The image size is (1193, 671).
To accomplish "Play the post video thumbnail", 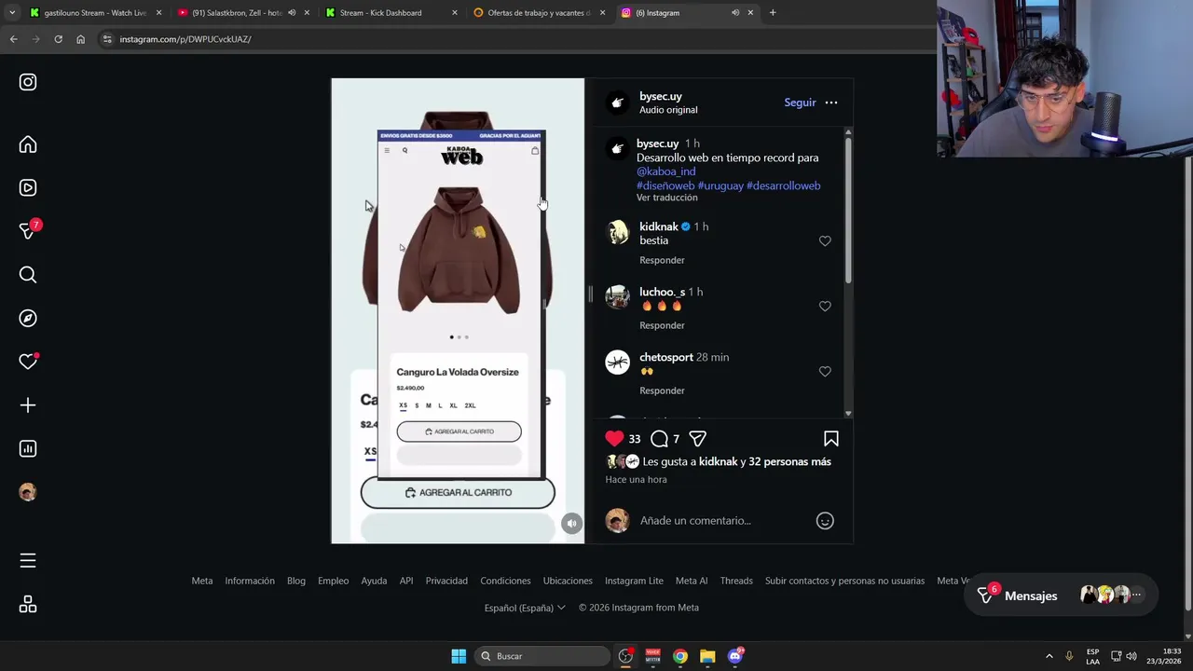I will 458,310.
